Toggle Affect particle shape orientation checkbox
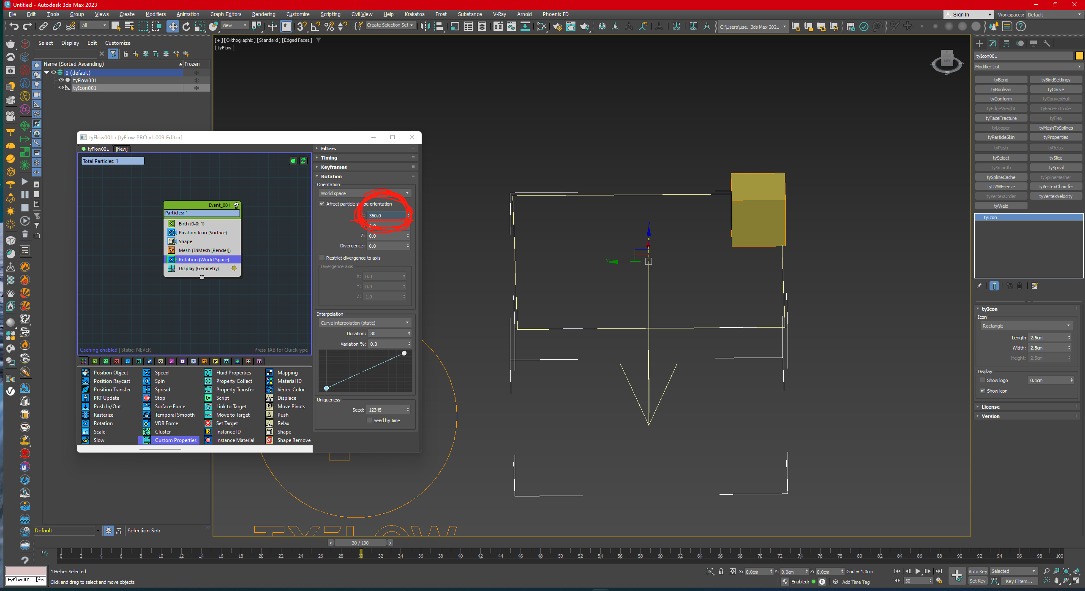1085x591 pixels. tap(322, 204)
